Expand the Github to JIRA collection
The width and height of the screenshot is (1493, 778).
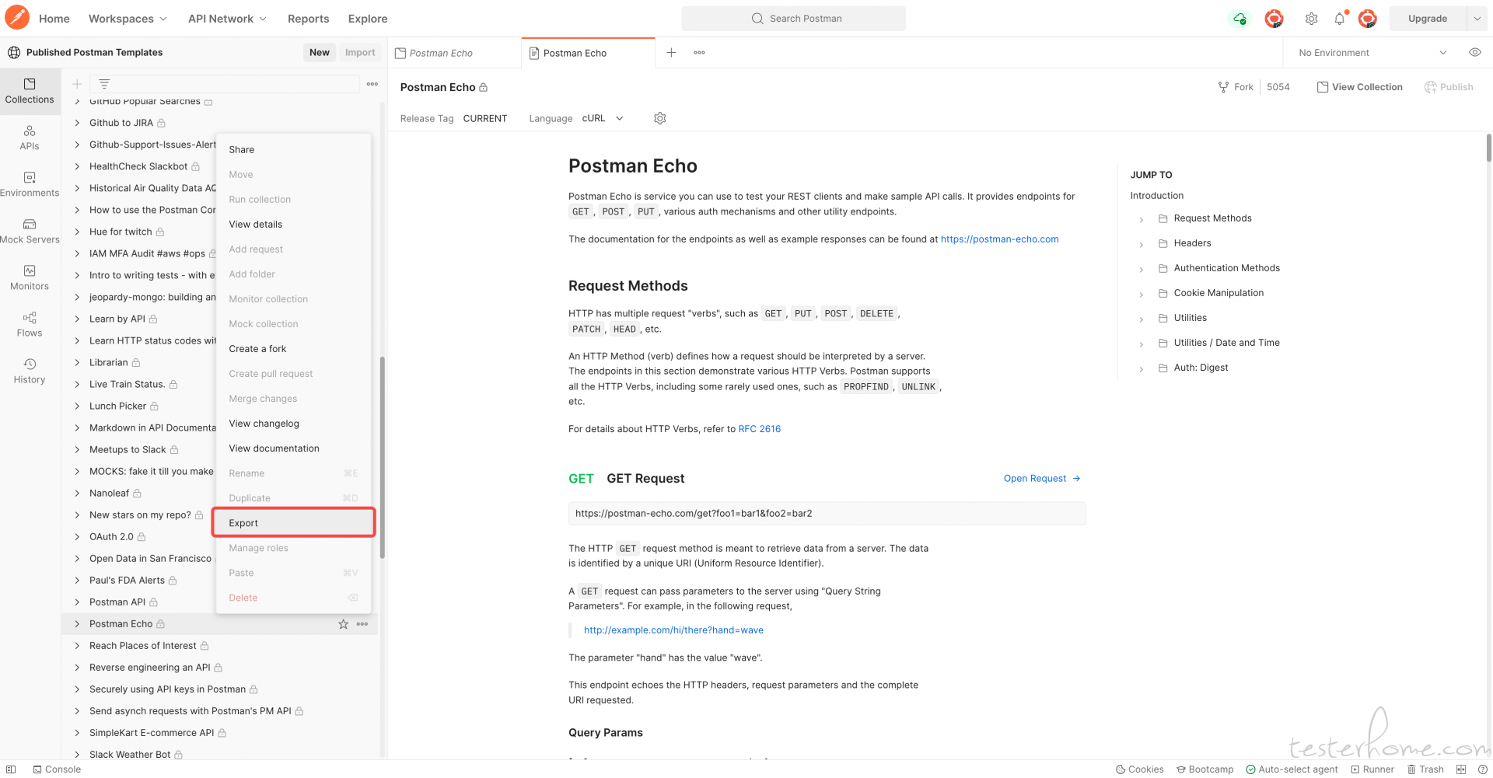[x=77, y=123]
